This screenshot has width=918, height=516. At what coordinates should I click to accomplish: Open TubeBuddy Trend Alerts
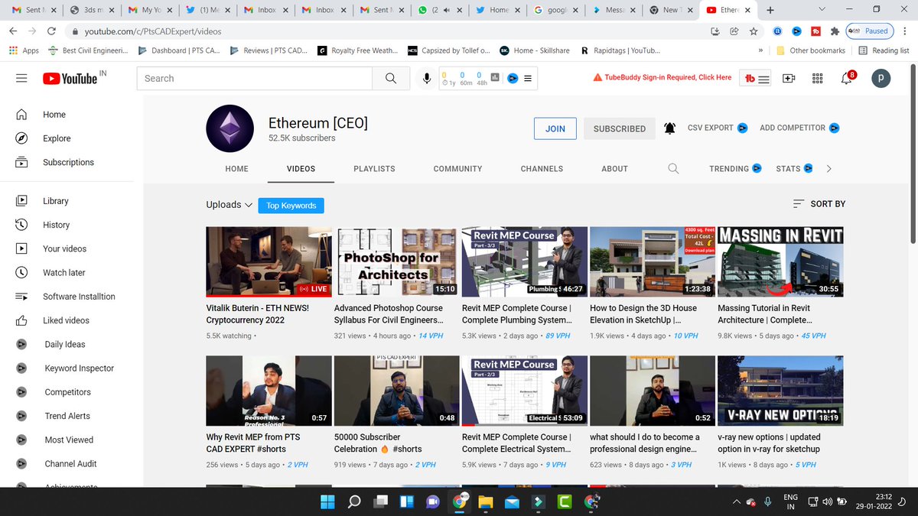click(x=67, y=416)
